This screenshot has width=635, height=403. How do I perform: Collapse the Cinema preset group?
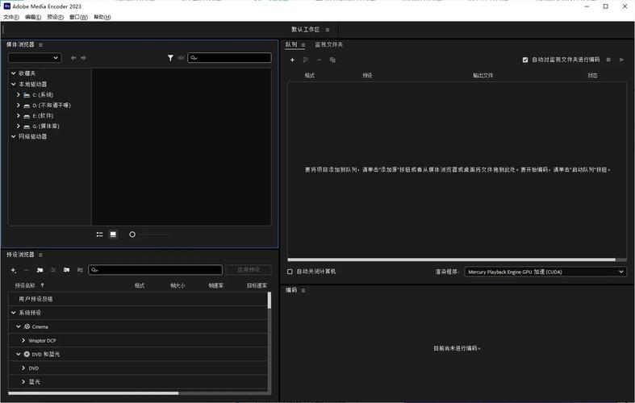pos(19,326)
